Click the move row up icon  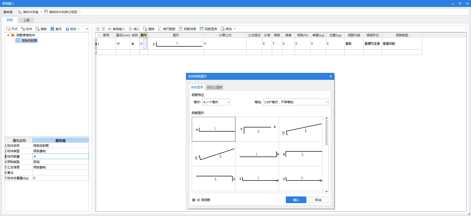[x=98, y=29]
